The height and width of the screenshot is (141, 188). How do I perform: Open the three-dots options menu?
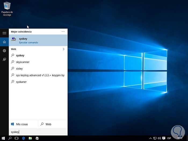coord(63,32)
